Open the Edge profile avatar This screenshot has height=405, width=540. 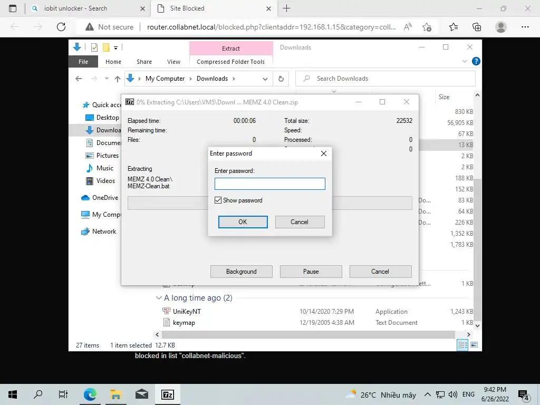tap(501, 27)
